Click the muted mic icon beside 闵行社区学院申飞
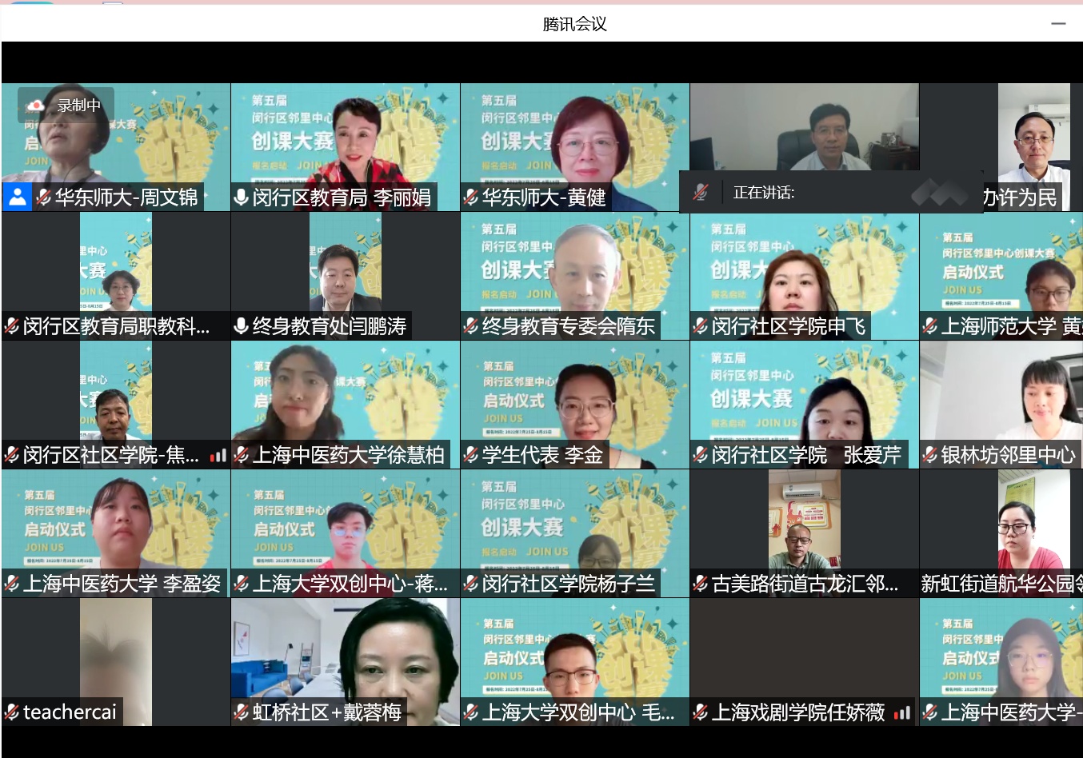1083x758 pixels. [701, 326]
